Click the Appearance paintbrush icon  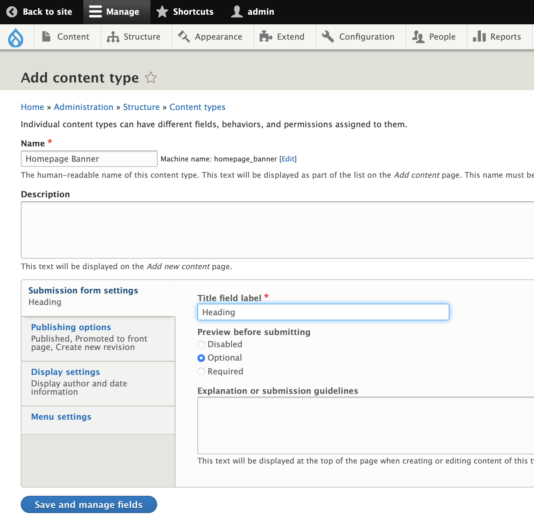(x=184, y=36)
